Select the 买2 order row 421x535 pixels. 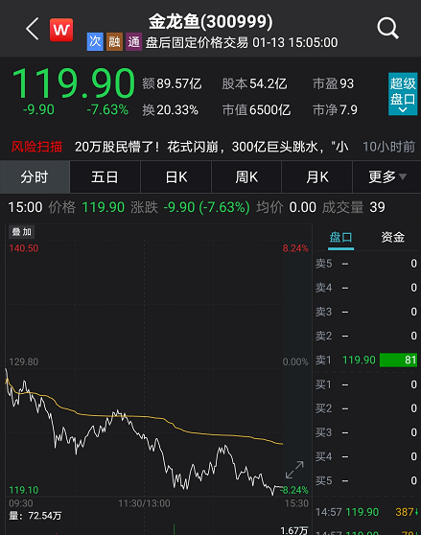click(x=366, y=408)
